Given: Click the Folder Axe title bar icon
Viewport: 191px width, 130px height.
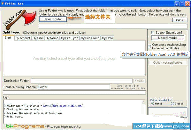Looking at the screenshot, I should click(3, 4).
